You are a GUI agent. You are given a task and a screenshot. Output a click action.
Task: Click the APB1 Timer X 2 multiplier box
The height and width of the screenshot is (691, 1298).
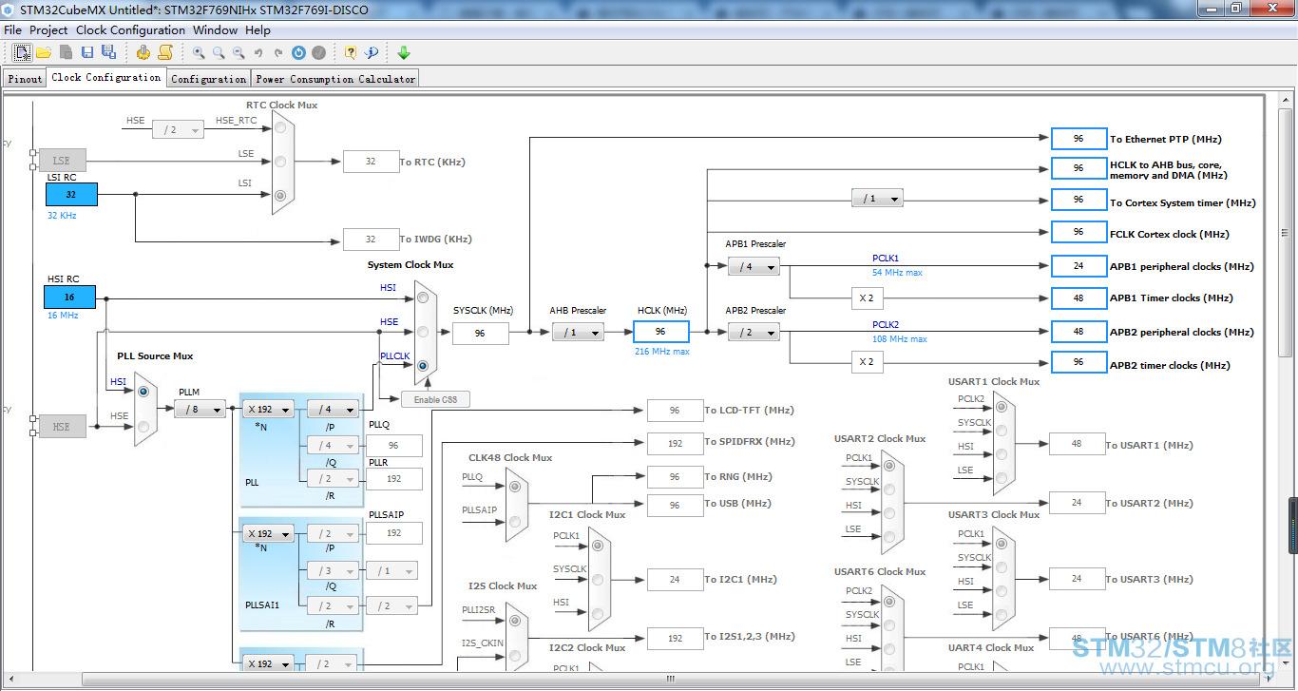tap(867, 298)
